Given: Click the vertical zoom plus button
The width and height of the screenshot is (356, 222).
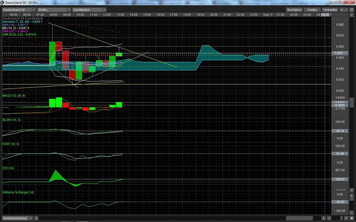Looking at the screenshot, I should tap(352, 196).
